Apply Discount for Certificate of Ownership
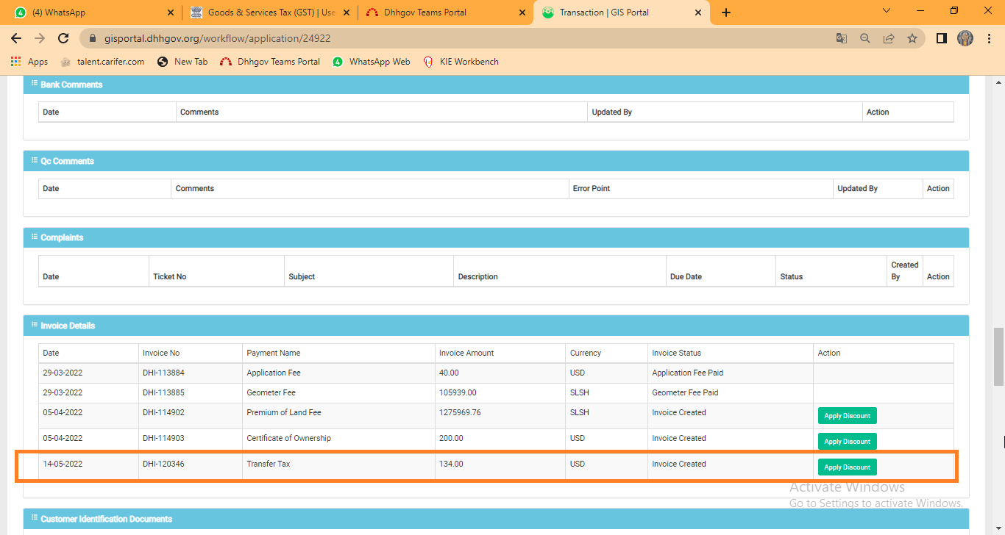The width and height of the screenshot is (1005, 535). [x=847, y=442]
